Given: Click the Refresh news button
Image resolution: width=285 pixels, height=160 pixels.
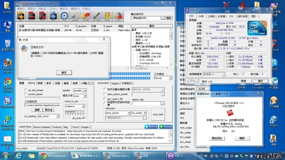Looking at the screenshot, I should pyautogui.click(x=151, y=127).
